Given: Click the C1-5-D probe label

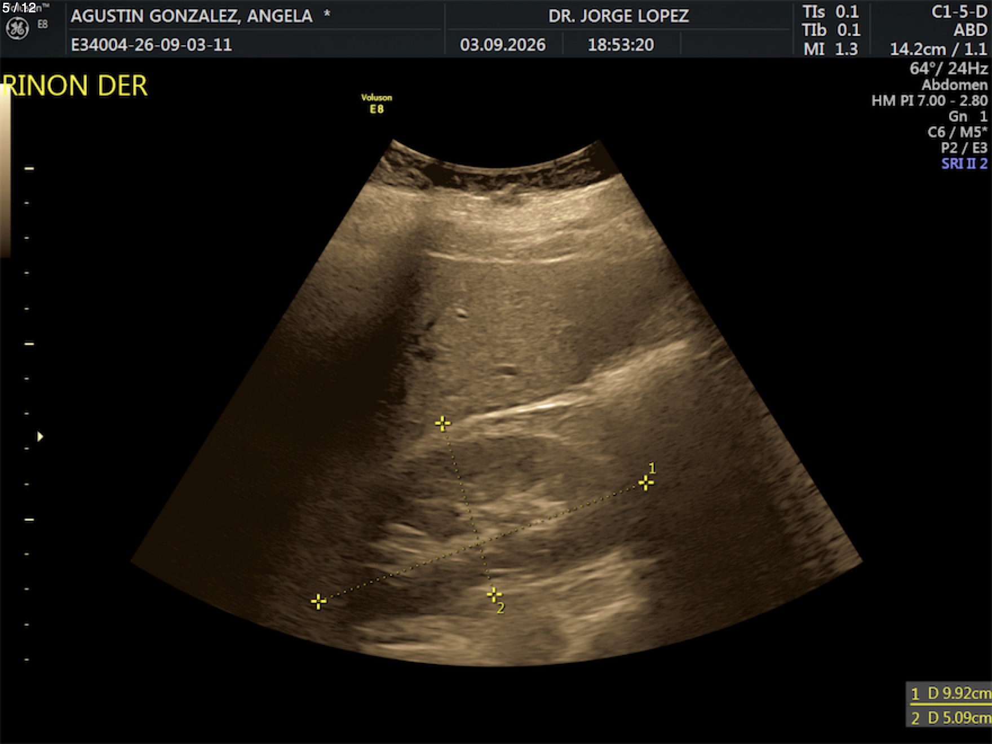Looking at the screenshot, I should click(959, 12).
